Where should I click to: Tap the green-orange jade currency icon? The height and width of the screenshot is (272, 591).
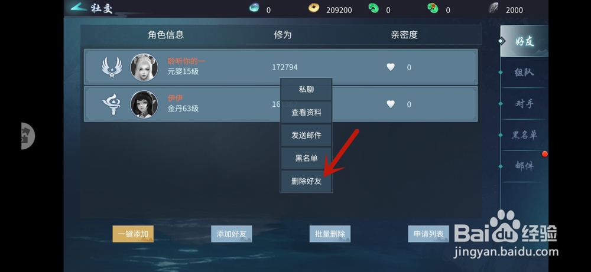(x=433, y=8)
